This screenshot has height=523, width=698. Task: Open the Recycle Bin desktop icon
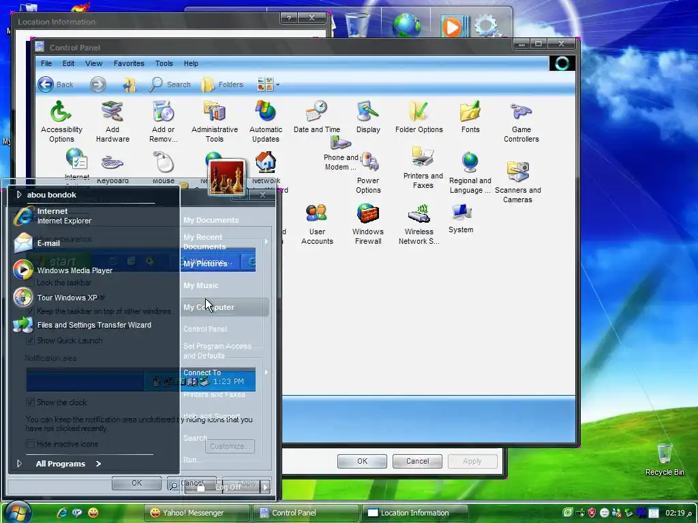pos(665,460)
